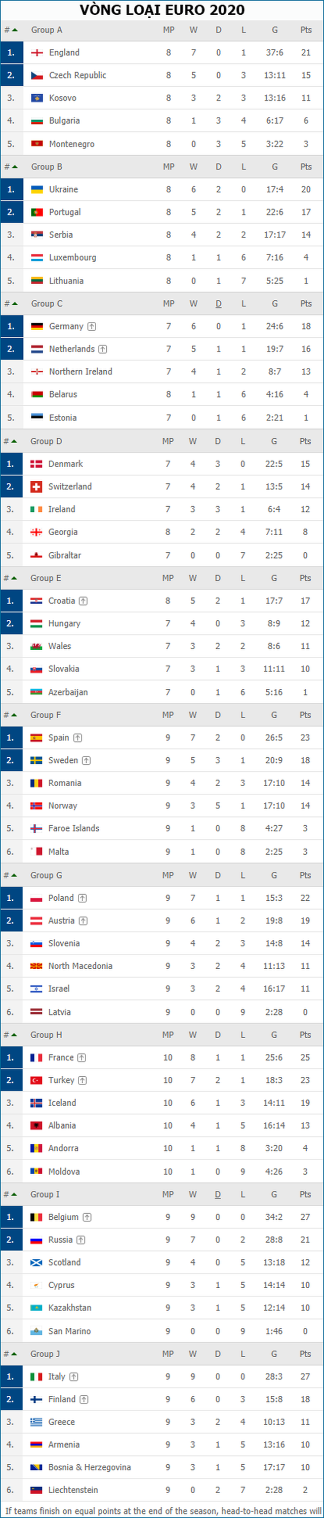This screenshot has height=1518, width=324.
Task: Click the promotion arrow icon beside Turkey
Action: [83, 1080]
